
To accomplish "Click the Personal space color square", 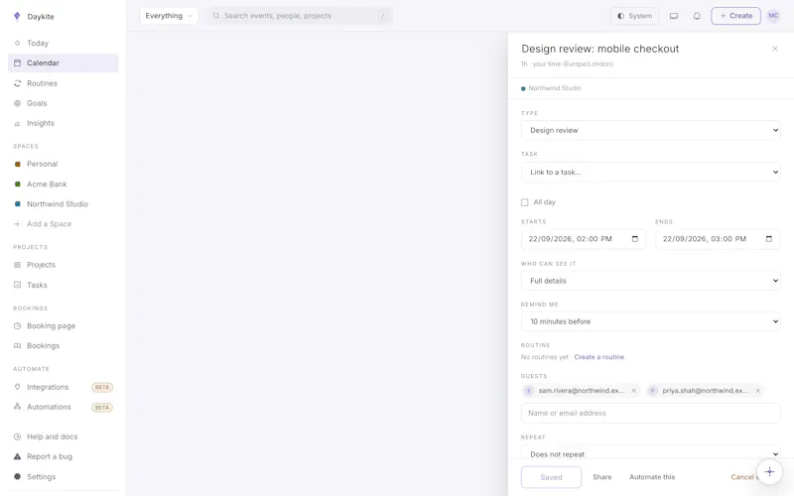I will pyautogui.click(x=17, y=164).
